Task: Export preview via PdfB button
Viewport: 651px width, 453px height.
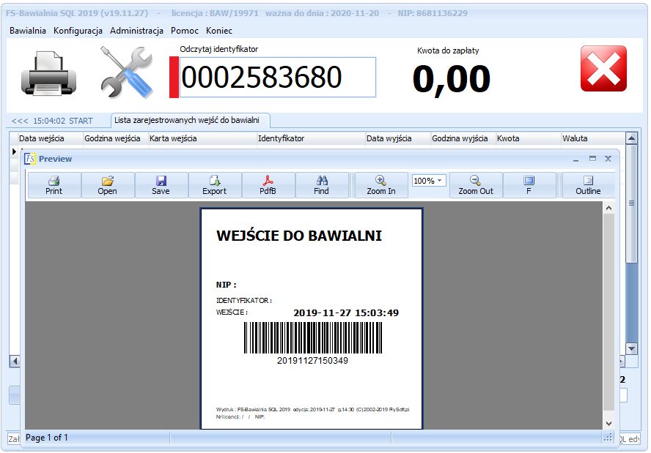Action: click(268, 185)
